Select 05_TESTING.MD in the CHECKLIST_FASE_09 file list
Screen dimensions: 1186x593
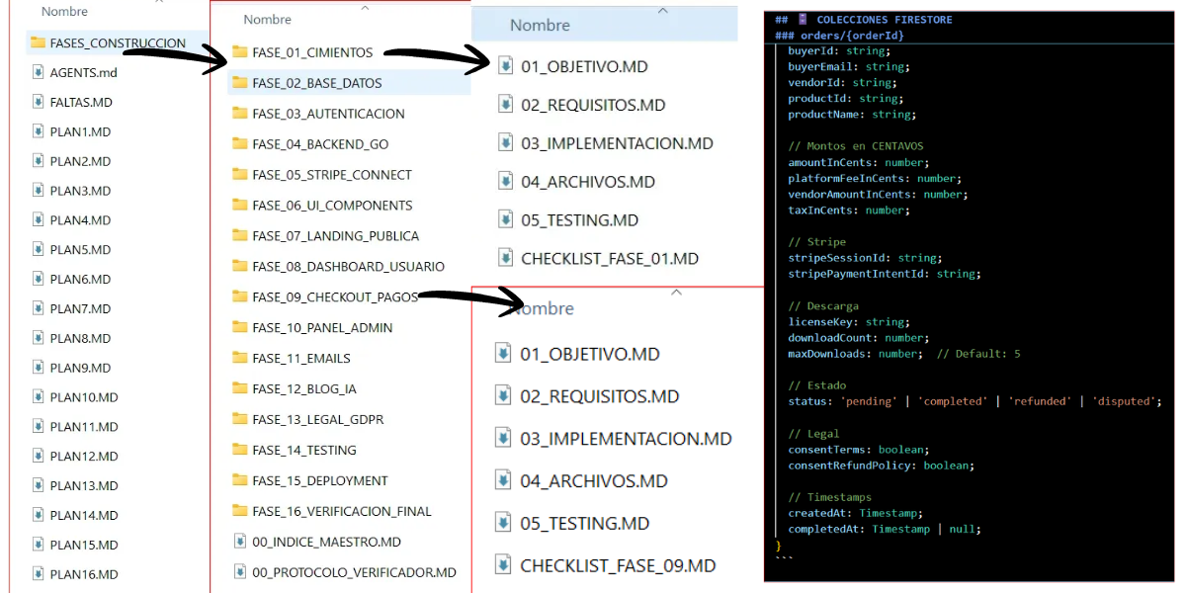click(585, 524)
